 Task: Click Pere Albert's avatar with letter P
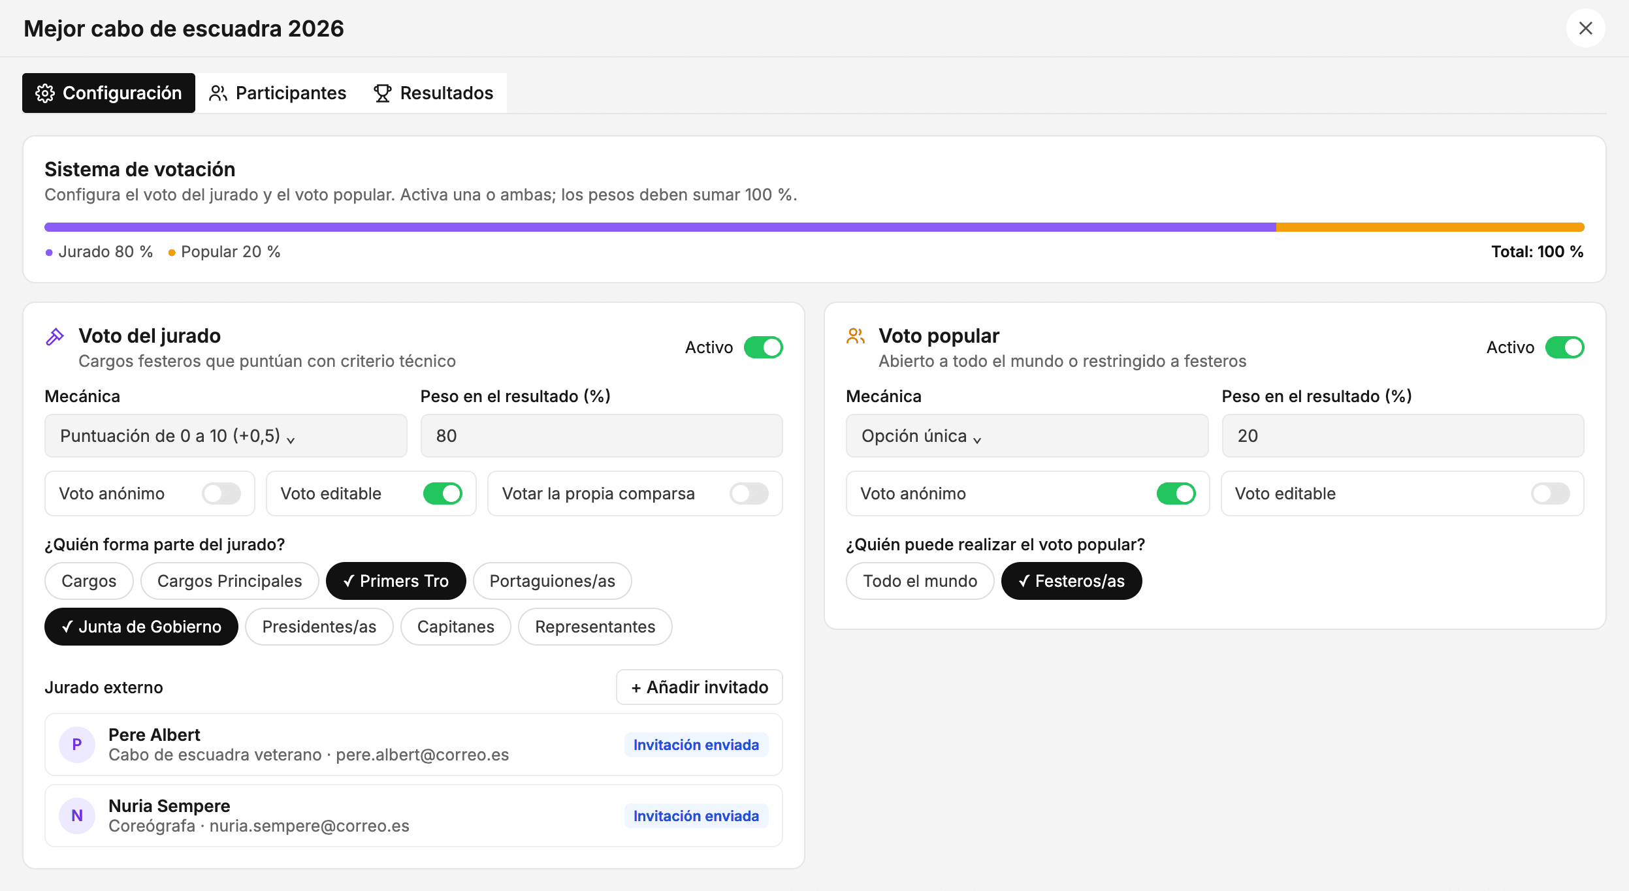tap(77, 745)
